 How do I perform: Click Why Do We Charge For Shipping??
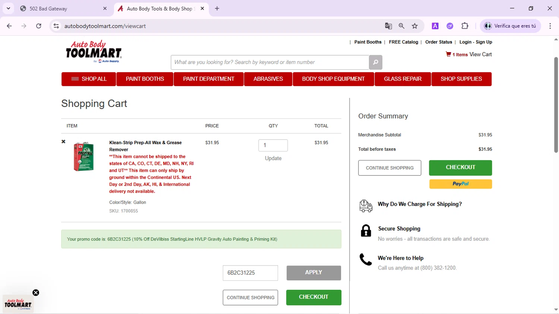[x=420, y=204]
